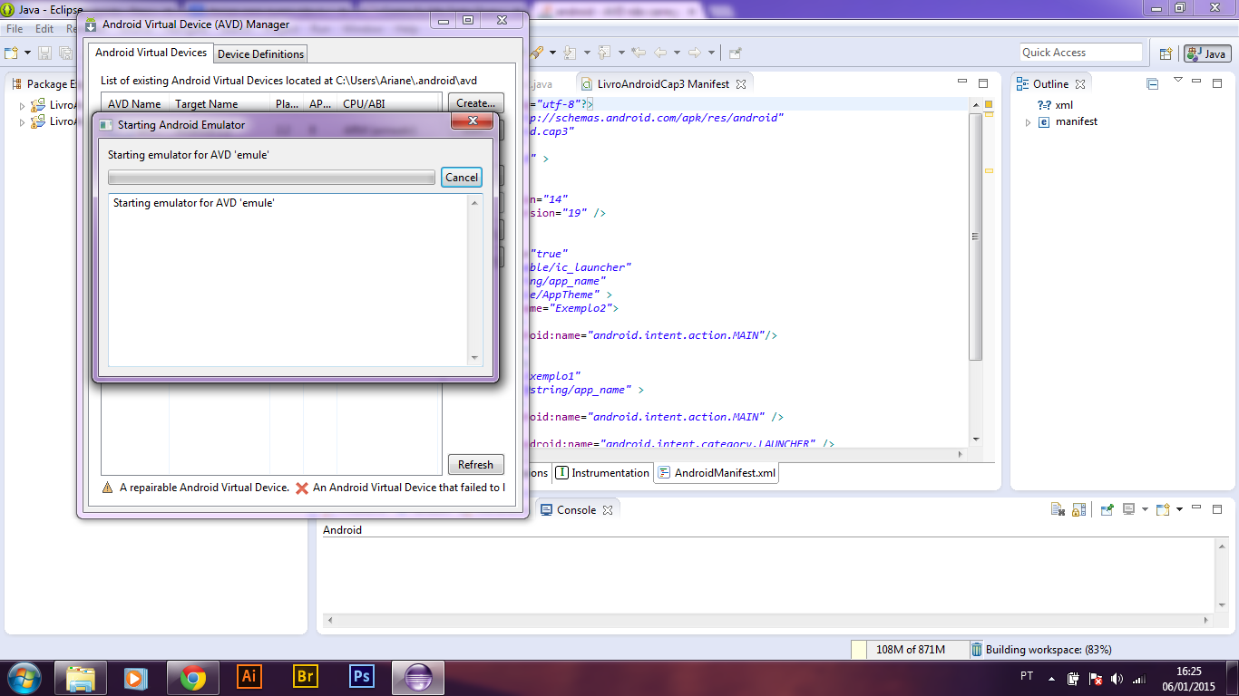The image size is (1239, 696).
Task: Click the Quick Access search field
Action: [x=1081, y=53]
